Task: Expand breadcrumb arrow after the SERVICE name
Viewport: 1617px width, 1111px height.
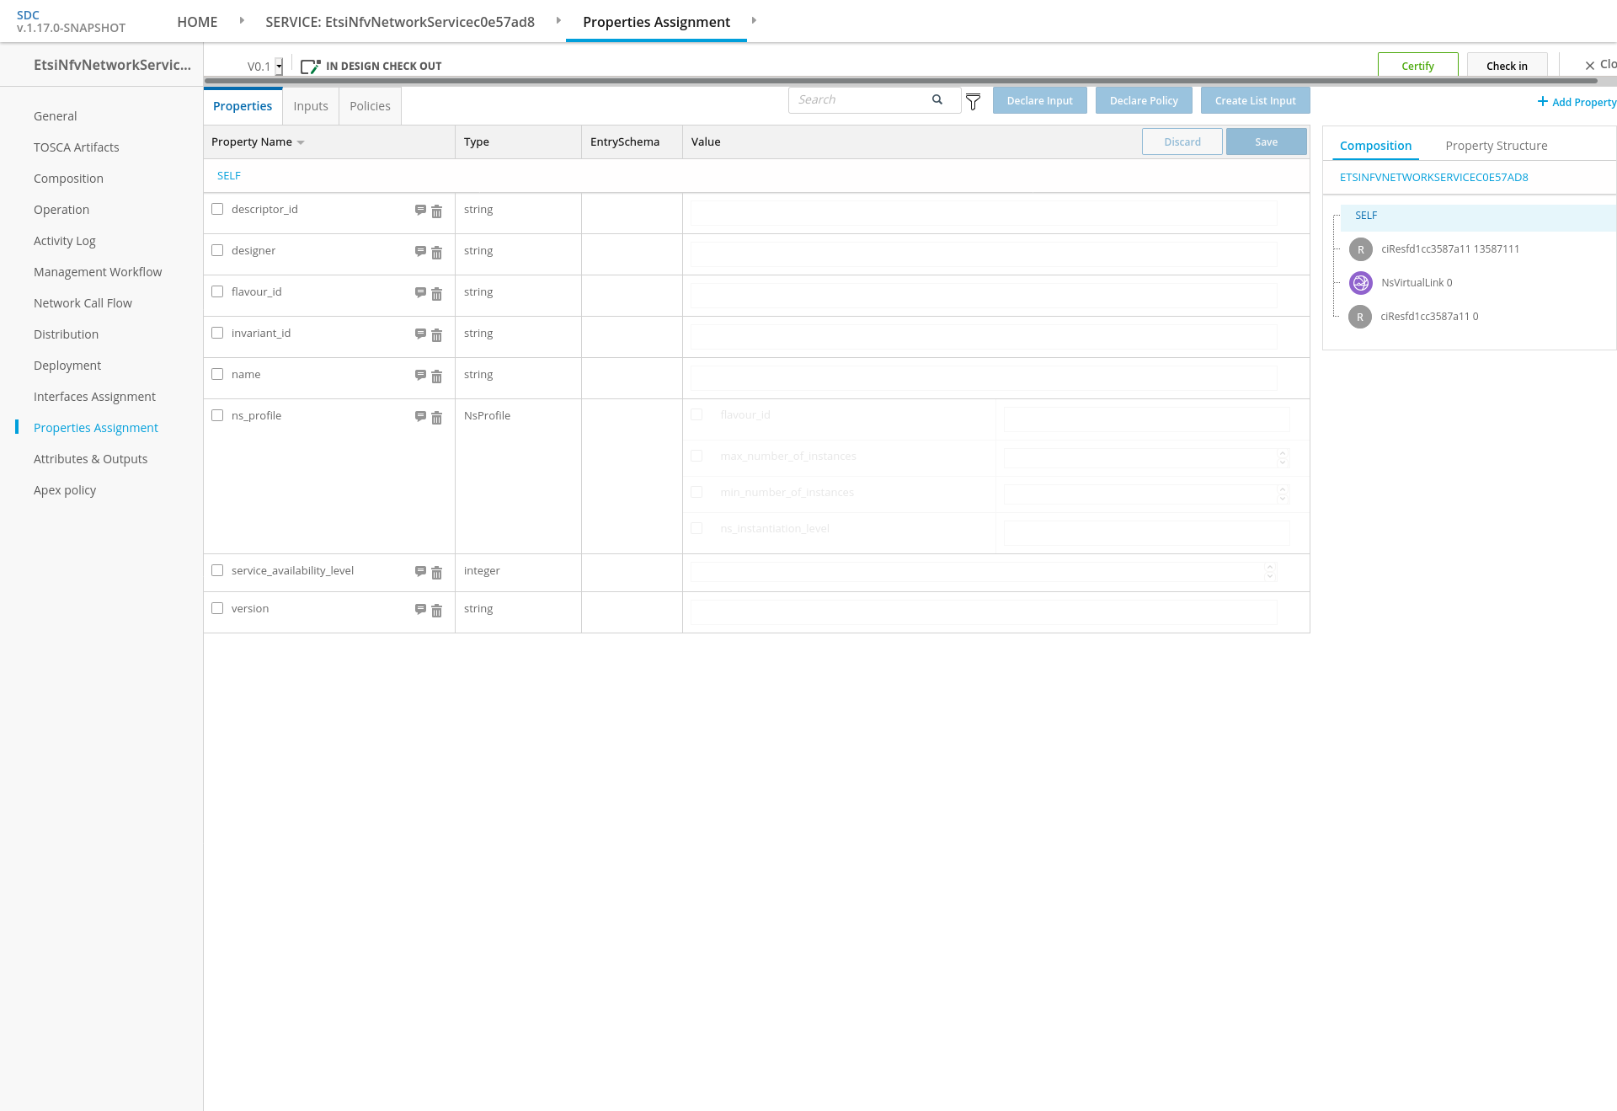Action: 558,20
